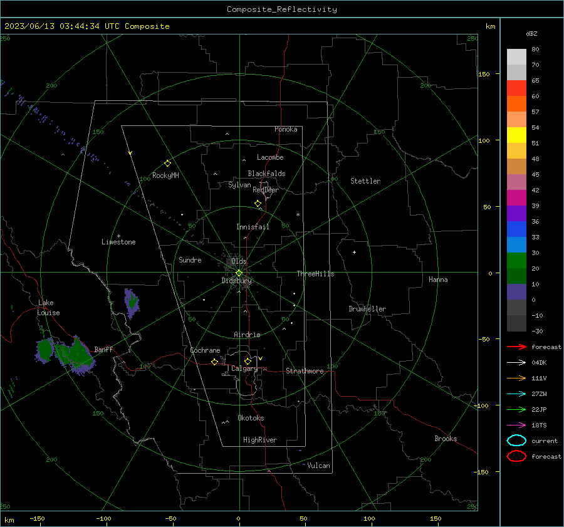564x527 pixels.
Task: Click the ThreeHills map label
Action: pyautogui.click(x=315, y=274)
